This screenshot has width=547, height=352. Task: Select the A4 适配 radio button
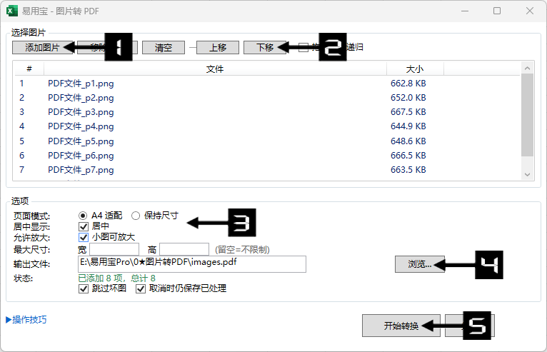(84, 215)
